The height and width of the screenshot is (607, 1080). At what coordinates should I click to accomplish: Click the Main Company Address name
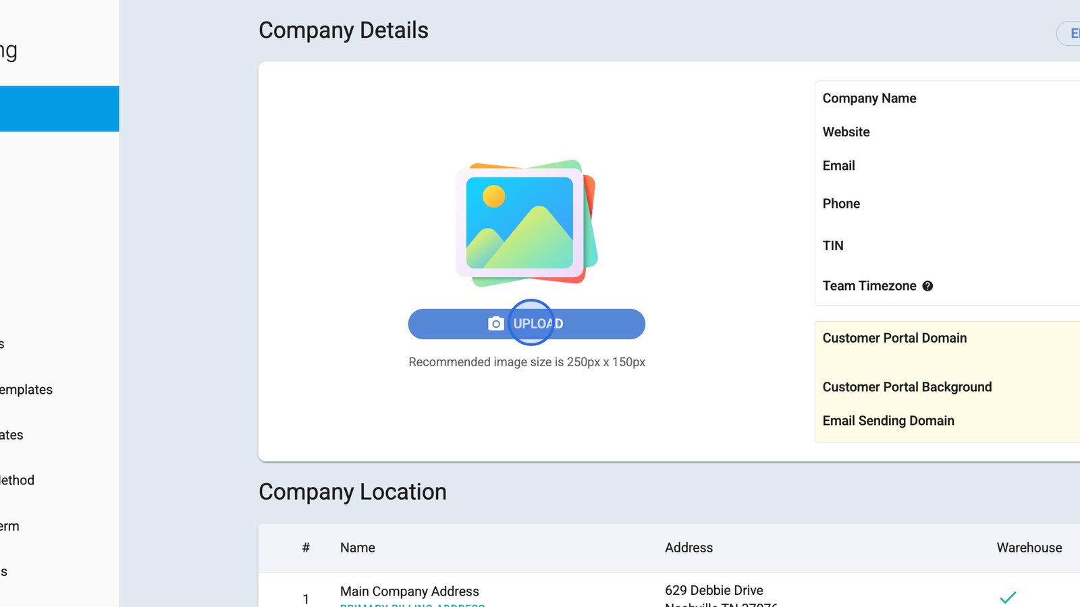pyautogui.click(x=409, y=591)
